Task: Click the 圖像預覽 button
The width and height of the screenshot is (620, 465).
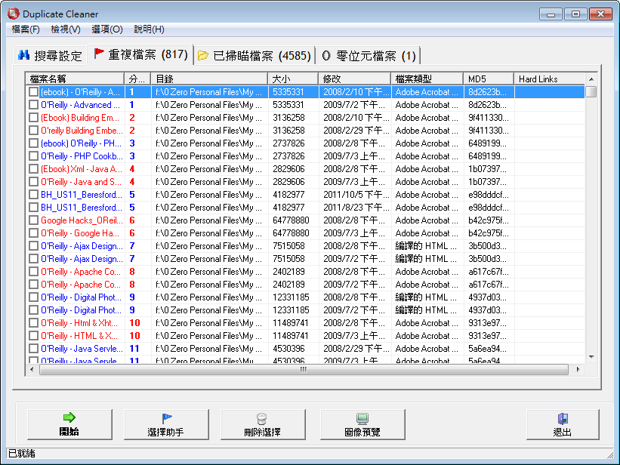Action: [x=362, y=424]
